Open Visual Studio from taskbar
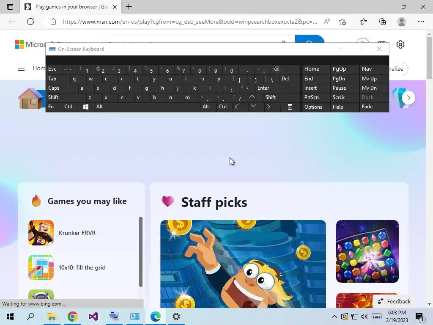Screen dimensions: 433x325 (93, 317)
